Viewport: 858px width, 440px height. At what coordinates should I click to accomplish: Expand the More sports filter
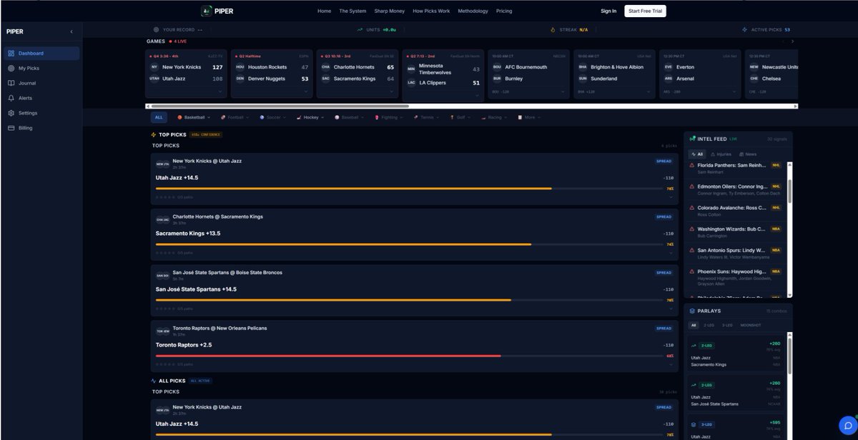click(x=528, y=117)
